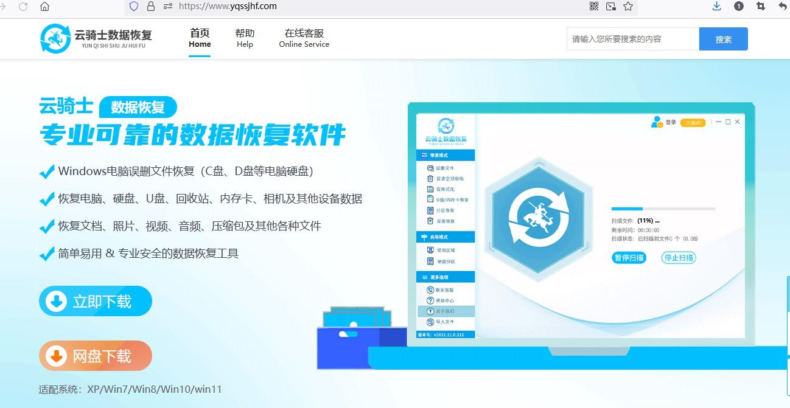Click the 数据恢复 badge in the headline
This screenshot has height=408, width=790.
(138, 107)
